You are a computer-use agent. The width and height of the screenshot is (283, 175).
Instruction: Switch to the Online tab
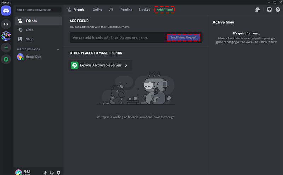click(x=97, y=10)
